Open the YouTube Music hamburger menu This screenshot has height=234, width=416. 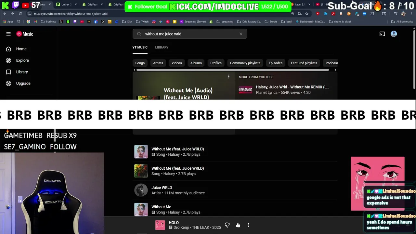coord(8,34)
